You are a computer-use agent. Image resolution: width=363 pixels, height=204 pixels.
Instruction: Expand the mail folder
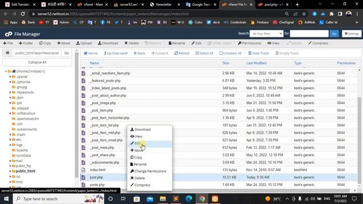pos(10,161)
